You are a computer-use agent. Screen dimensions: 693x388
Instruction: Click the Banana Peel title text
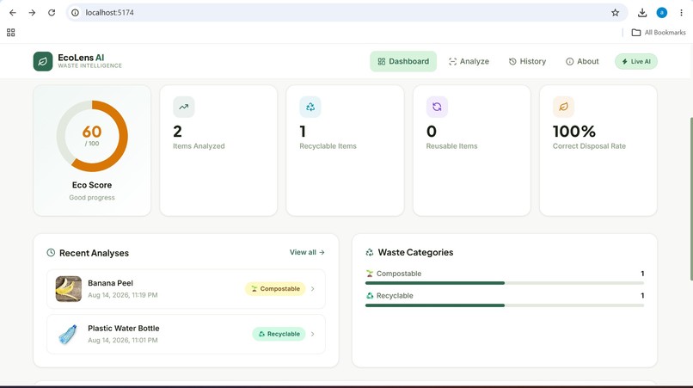[x=111, y=283]
